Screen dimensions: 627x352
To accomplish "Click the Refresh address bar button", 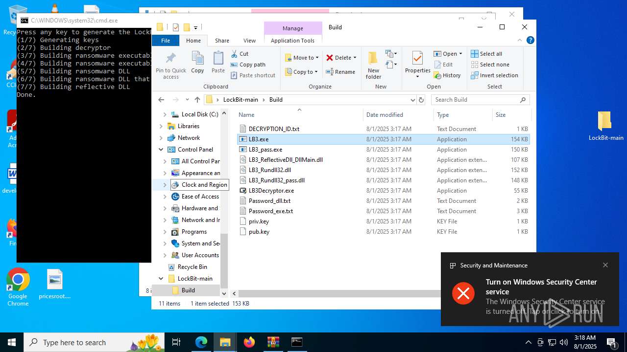I will click(x=421, y=100).
